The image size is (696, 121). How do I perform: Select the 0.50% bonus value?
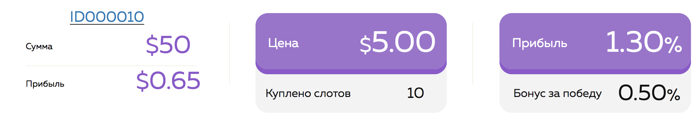(x=649, y=93)
